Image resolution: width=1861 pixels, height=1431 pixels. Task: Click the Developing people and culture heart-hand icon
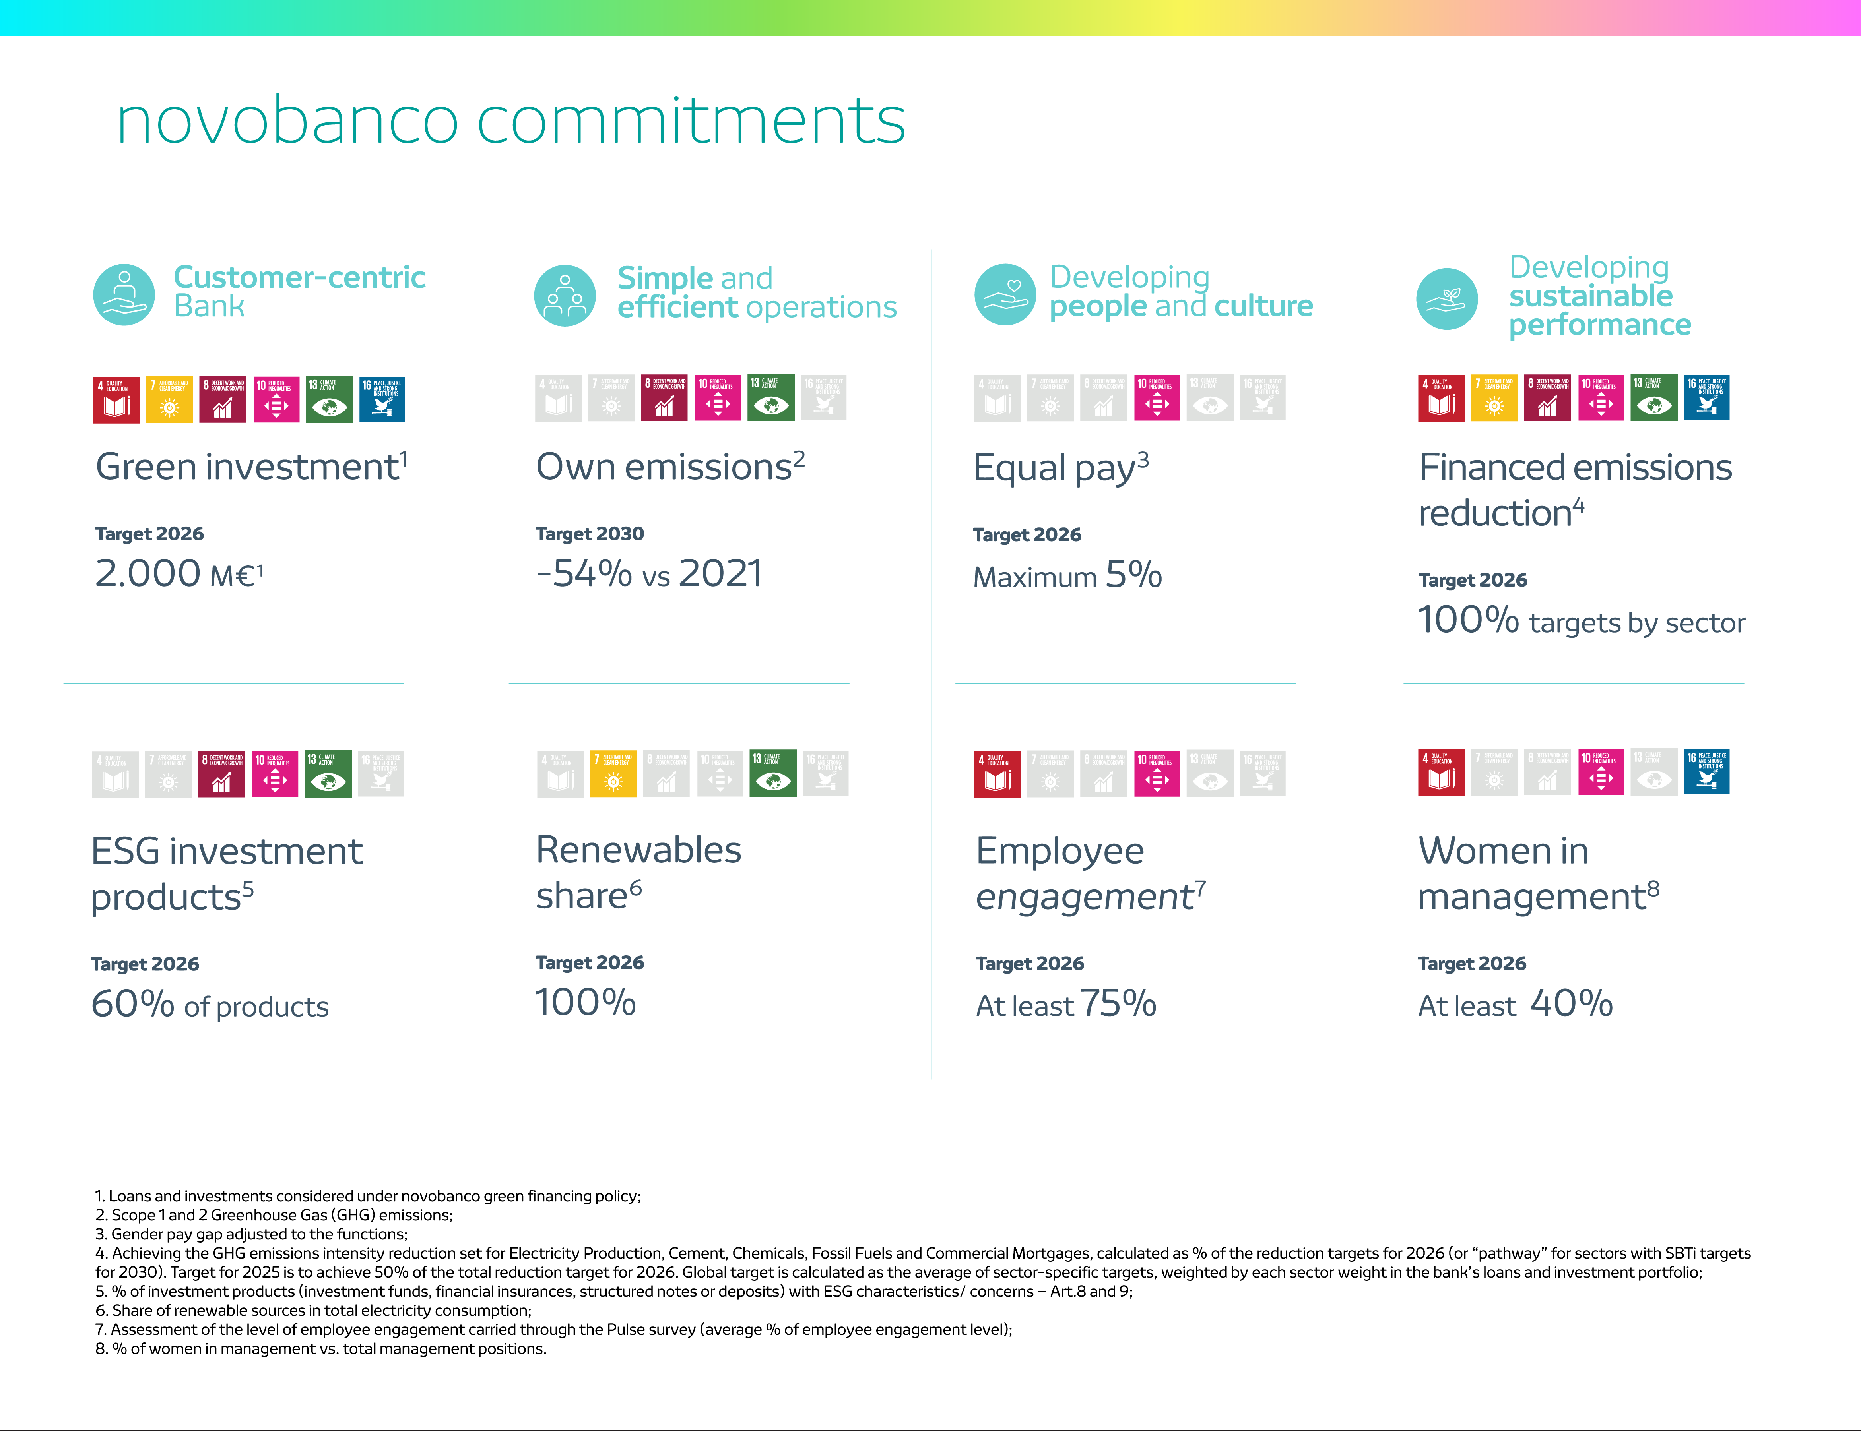tap(1005, 295)
